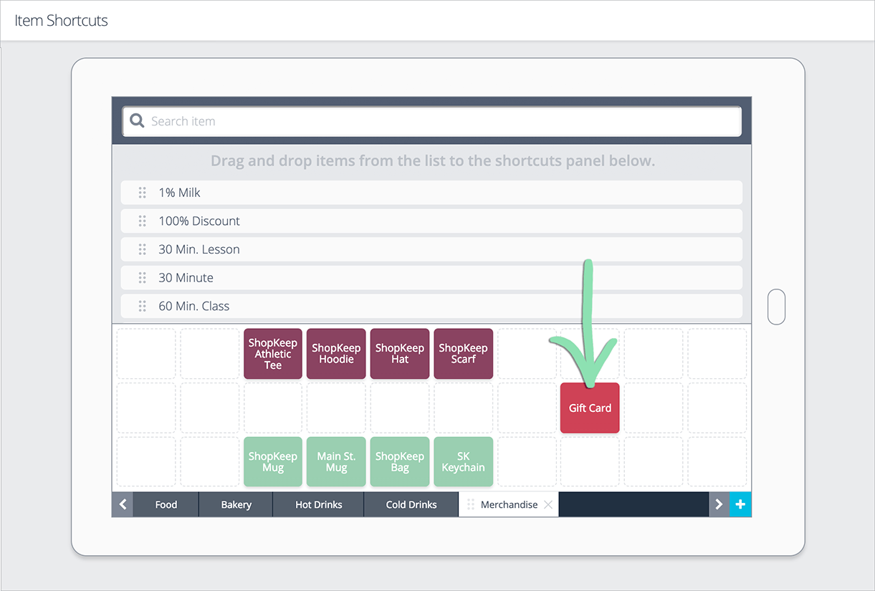This screenshot has width=875, height=591.
Task: Click the right arrow of the tab bar
Action: (x=719, y=504)
